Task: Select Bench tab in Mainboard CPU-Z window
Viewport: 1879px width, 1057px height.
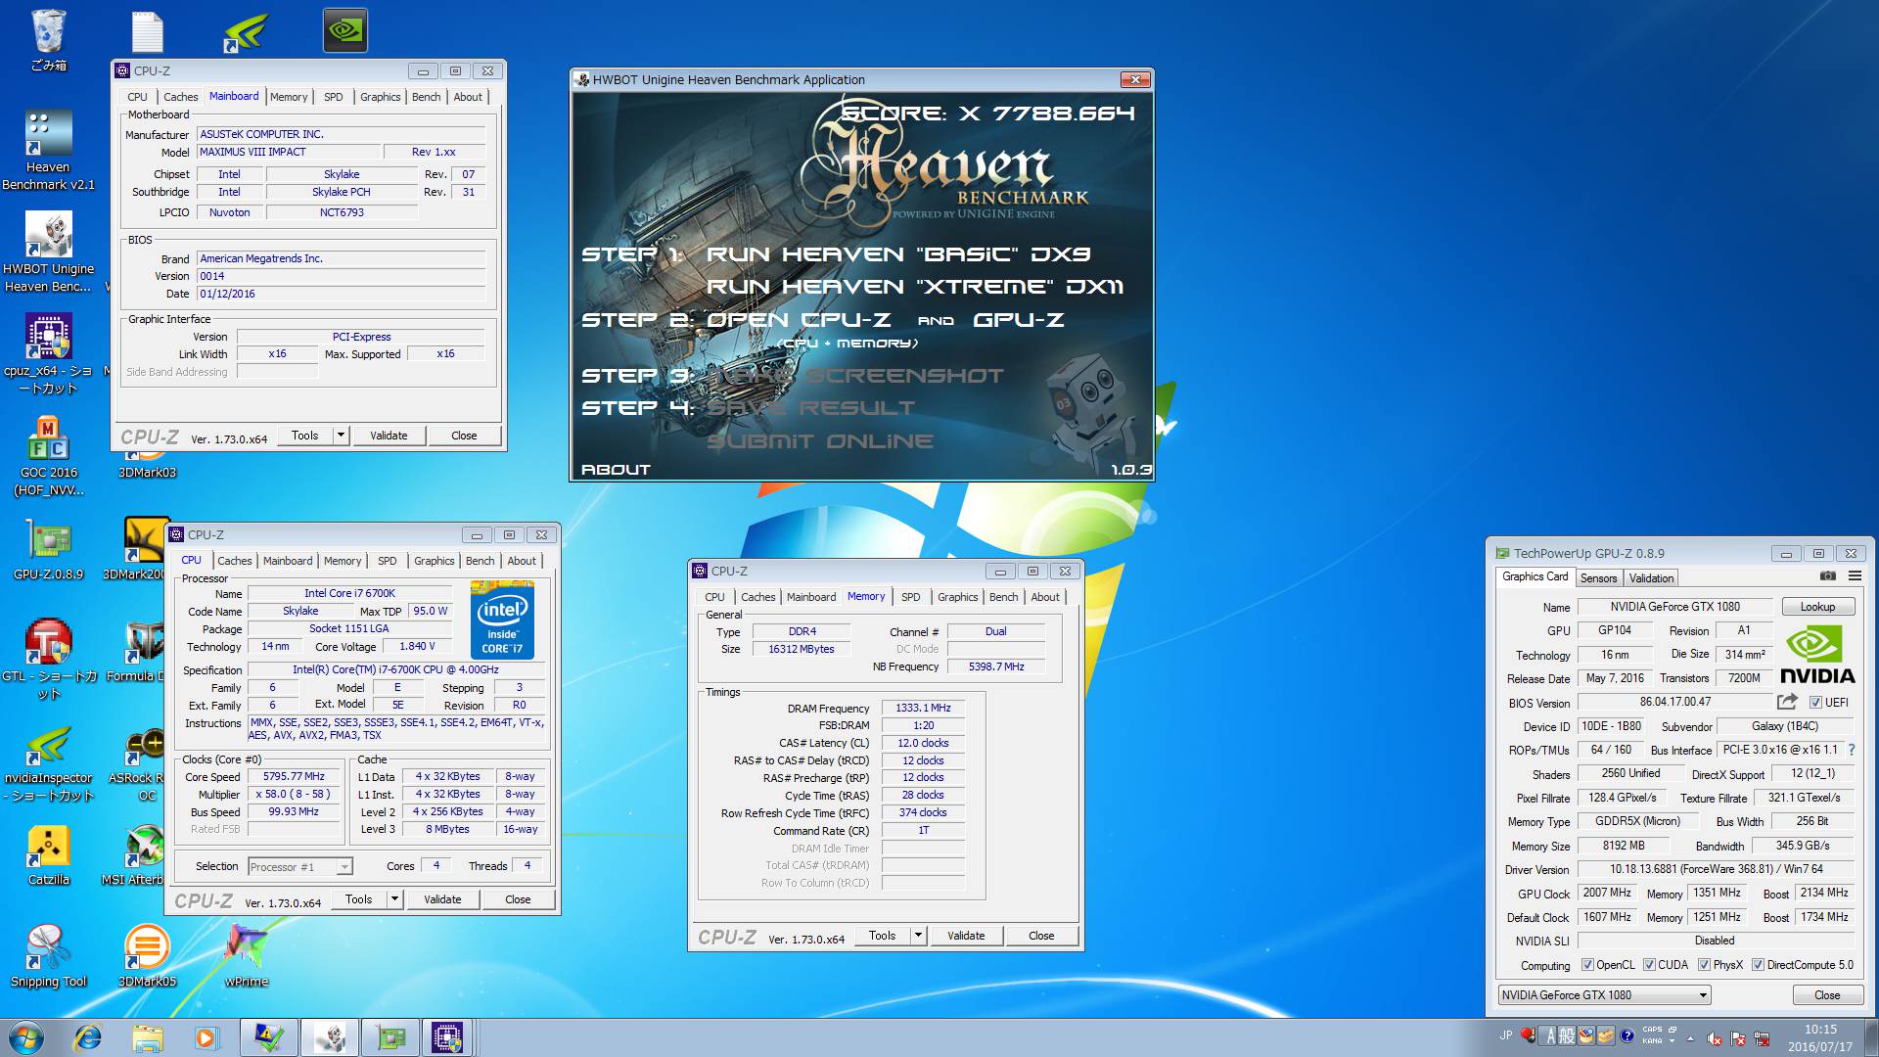Action: 426,97
